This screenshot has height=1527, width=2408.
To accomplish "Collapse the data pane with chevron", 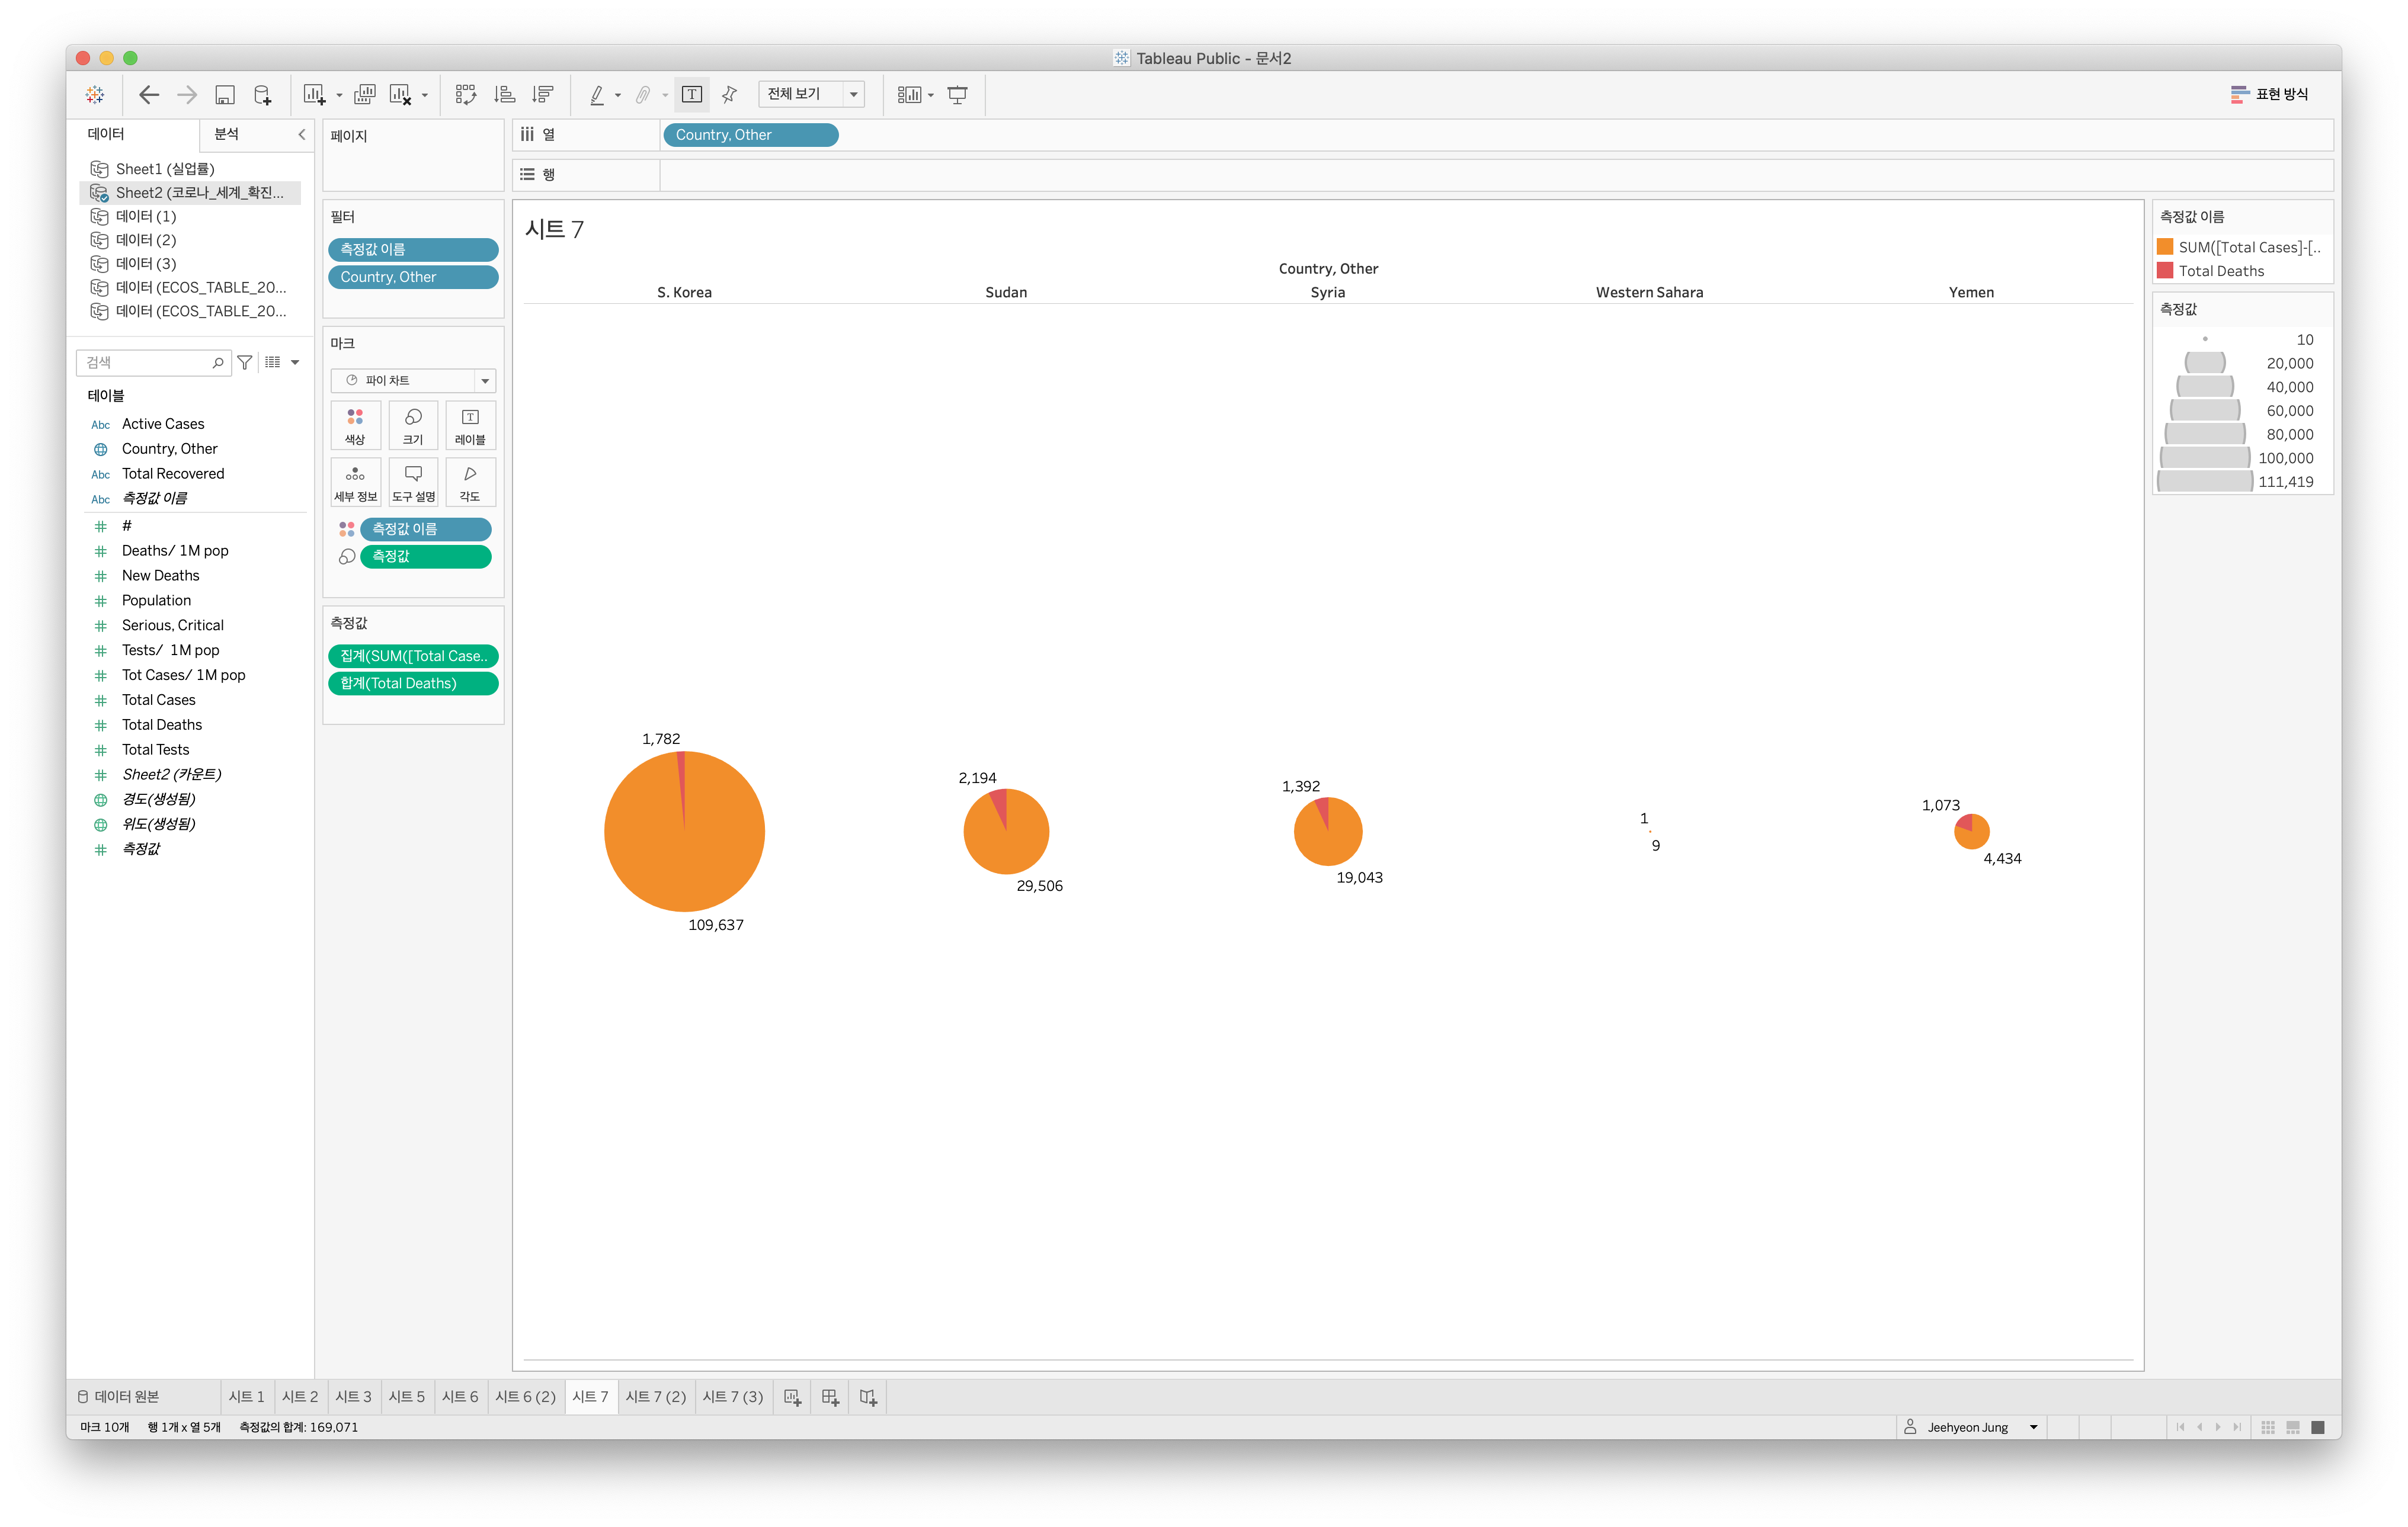I will click(301, 134).
